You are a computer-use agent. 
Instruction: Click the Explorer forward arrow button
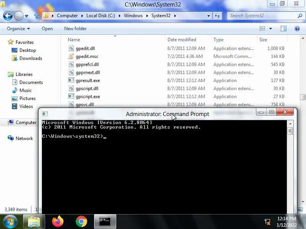tap(19, 16)
